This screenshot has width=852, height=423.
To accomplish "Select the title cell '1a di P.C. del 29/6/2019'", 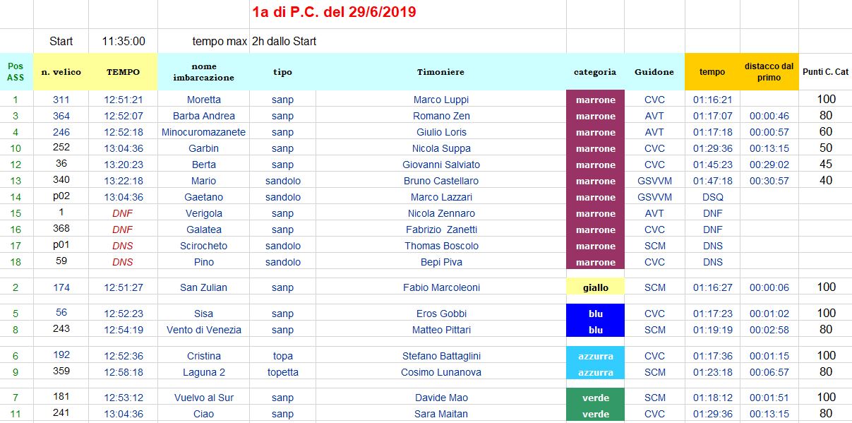I will (334, 12).
